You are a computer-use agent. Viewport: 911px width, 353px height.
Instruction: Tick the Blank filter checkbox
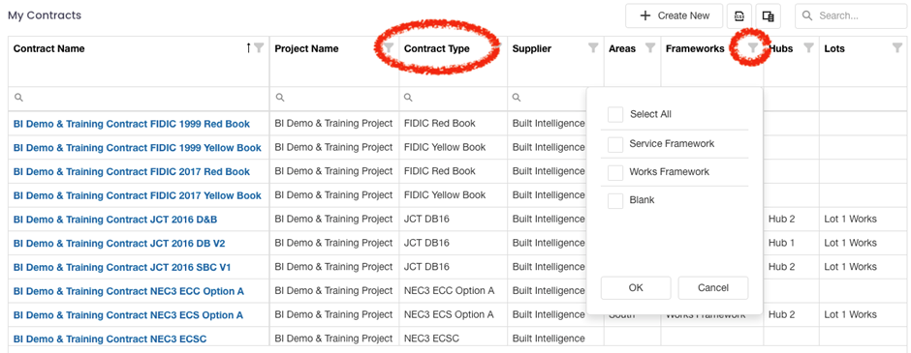click(x=615, y=200)
